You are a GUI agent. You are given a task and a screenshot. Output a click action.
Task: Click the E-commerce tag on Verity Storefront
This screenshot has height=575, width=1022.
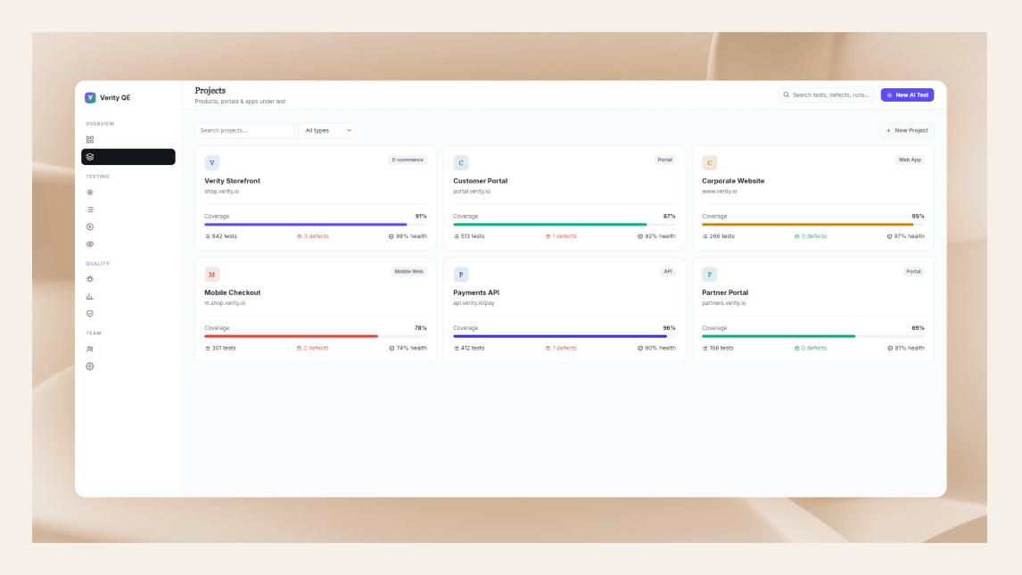pyautogui.click(x=408, y=160)
